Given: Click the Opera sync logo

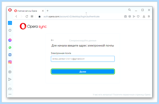Looking at the screenshot, I should (x=33, y=26).
